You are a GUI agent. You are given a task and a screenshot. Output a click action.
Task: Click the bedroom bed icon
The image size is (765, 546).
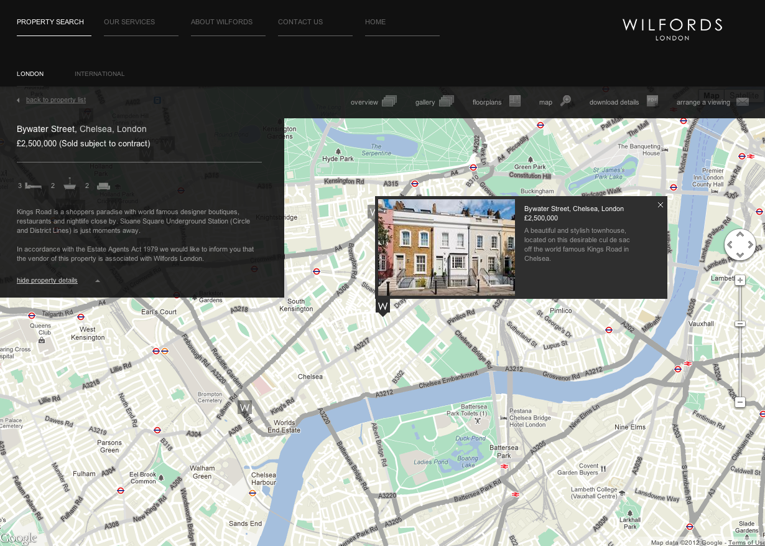pos(34,186)
